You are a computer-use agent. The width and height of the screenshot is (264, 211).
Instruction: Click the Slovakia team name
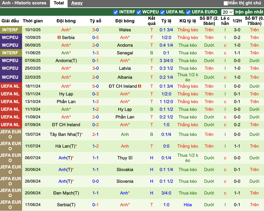pos(125,170)
